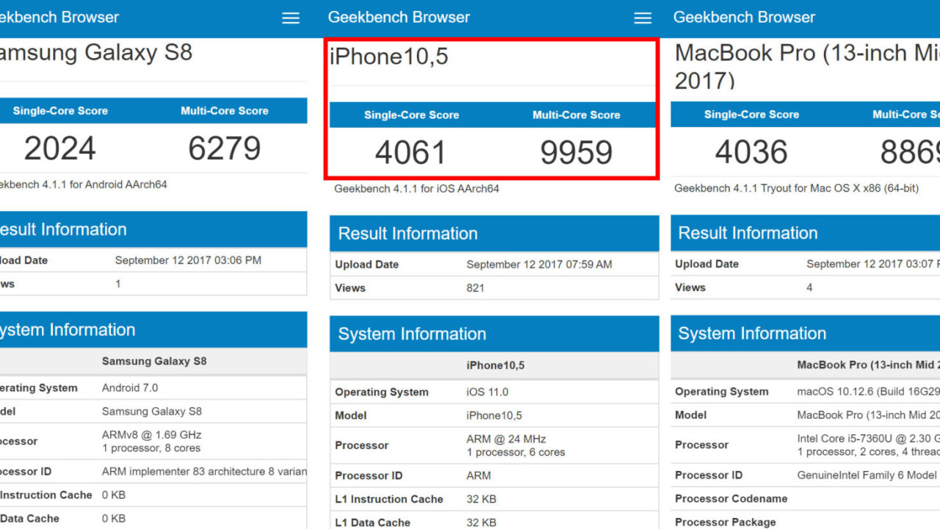Open the hamburger menu above Samsung Galaxy S8
The image size is (940, 529).
tap(291, 18)
